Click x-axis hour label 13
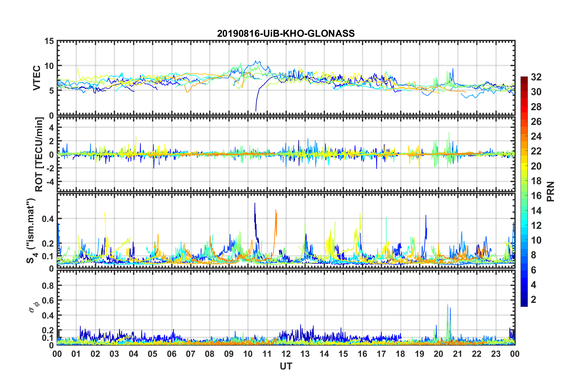The image size is (572, 383). [x=305, y=354]
